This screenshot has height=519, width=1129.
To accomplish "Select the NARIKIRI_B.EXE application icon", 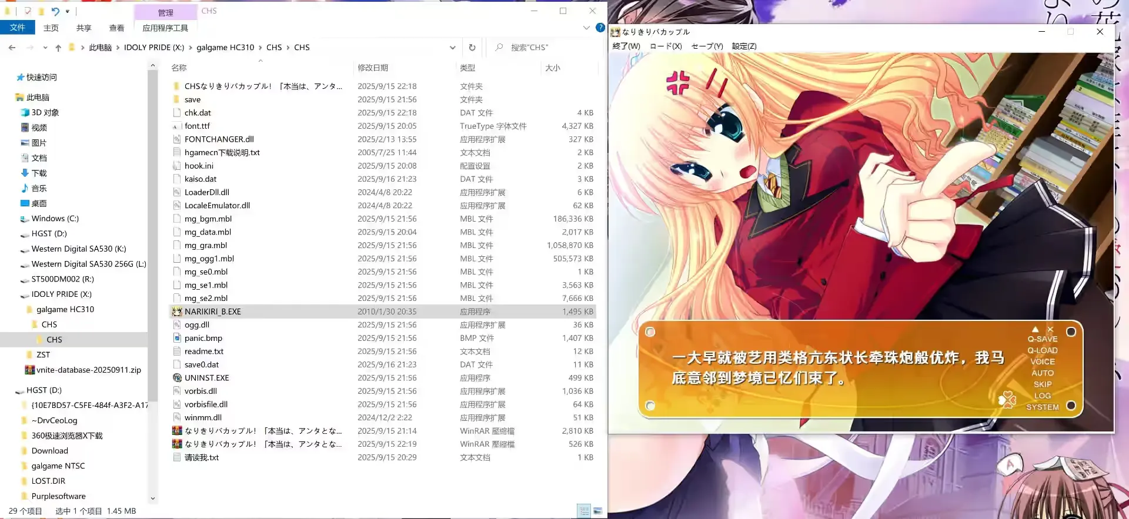I will pyautogui.click(x=177, y=312).
